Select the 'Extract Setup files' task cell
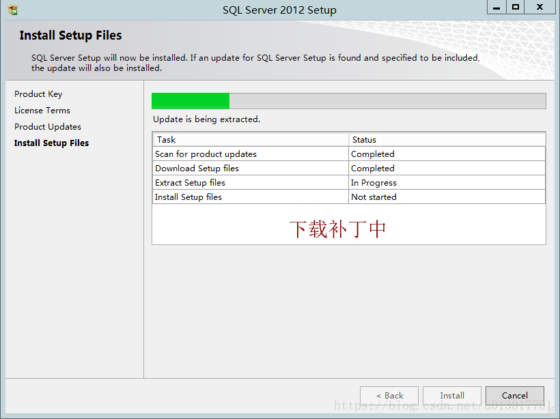Image resolution: width=560 pixels, height=419 pixels. (x=251, y=182)
